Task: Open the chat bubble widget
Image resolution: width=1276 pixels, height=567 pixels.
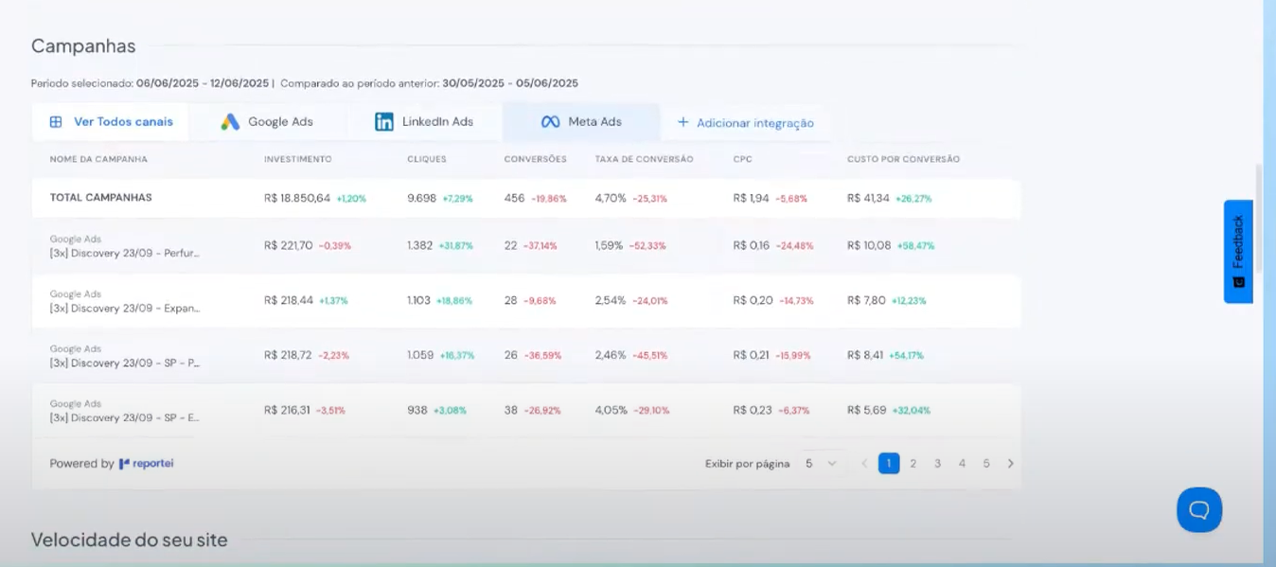Action: [1200, 509]
